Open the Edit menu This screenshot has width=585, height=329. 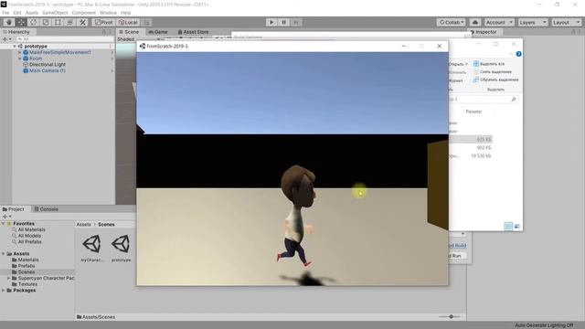click(x=17, y=13)
